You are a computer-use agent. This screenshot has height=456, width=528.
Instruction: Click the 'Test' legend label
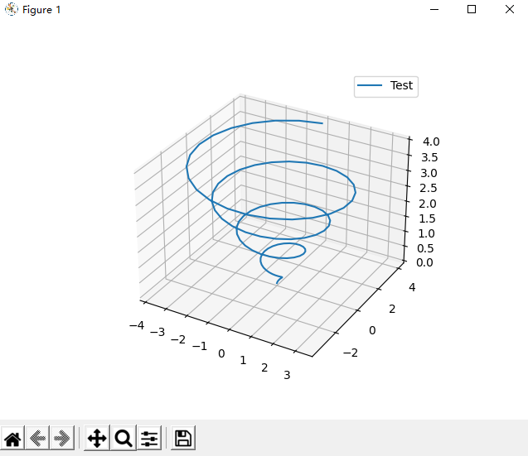(401, 85)
